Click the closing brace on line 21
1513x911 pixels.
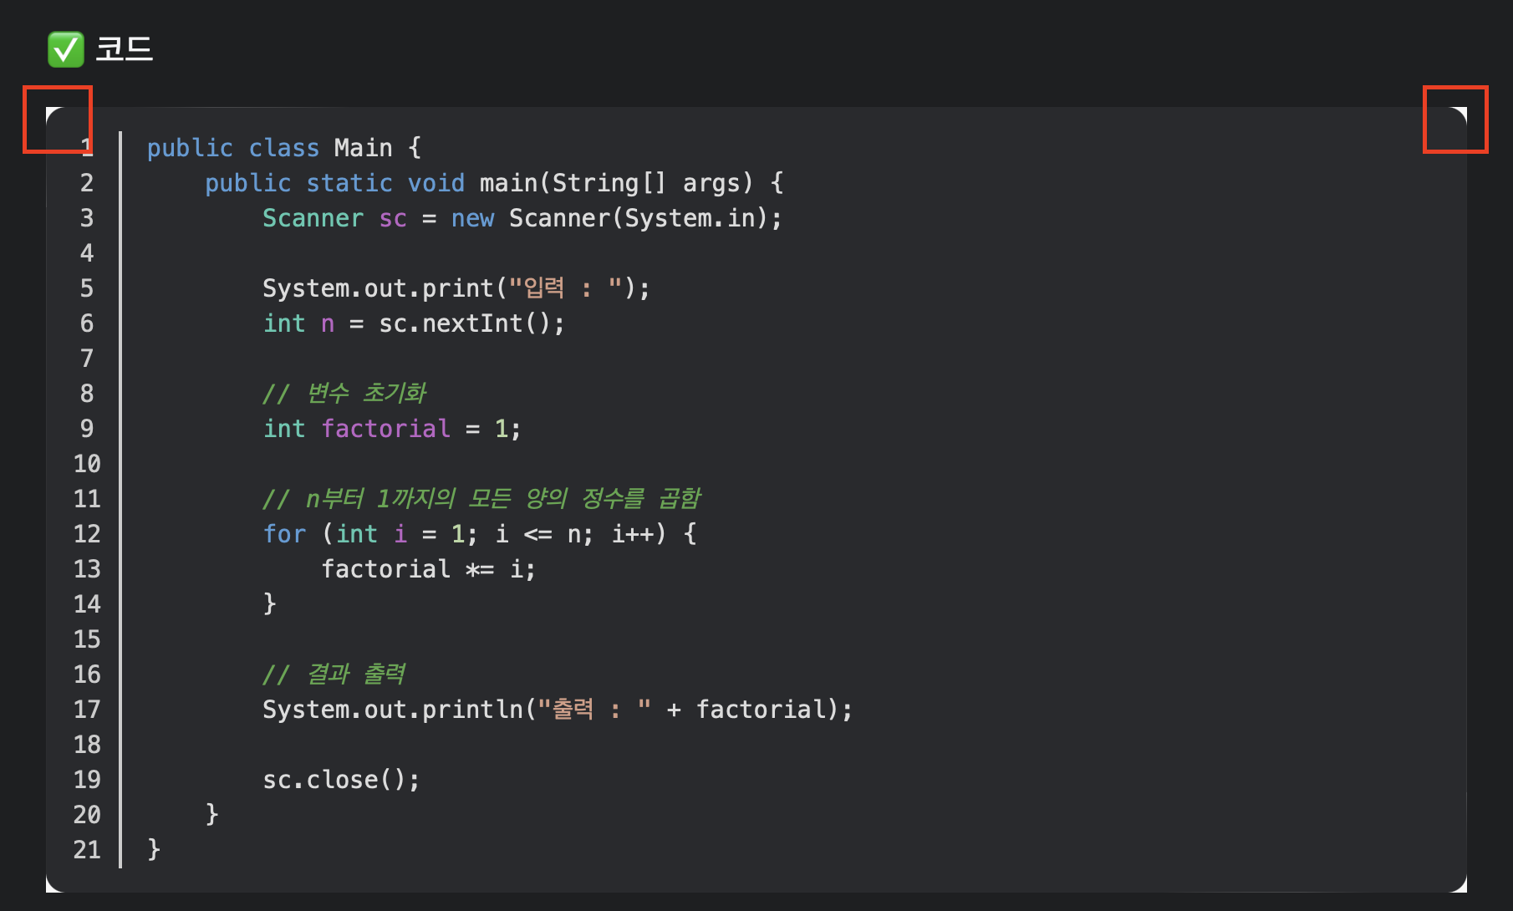point(154,849)
